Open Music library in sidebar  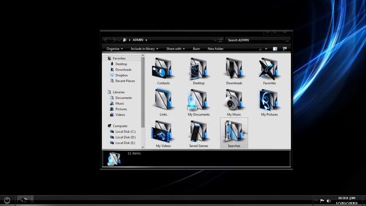click(x=117, y=104)
